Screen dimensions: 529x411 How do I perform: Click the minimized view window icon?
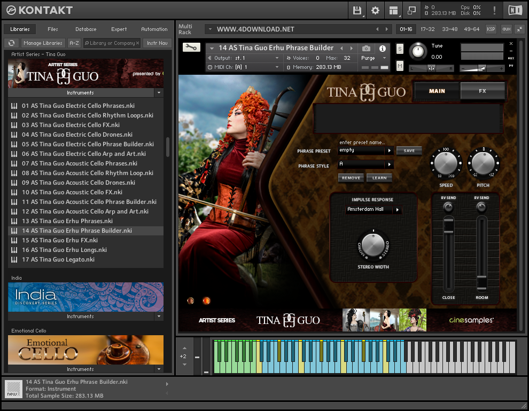(x=411, y=11)
